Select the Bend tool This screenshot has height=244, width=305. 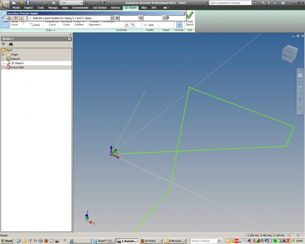coord(35,25)
